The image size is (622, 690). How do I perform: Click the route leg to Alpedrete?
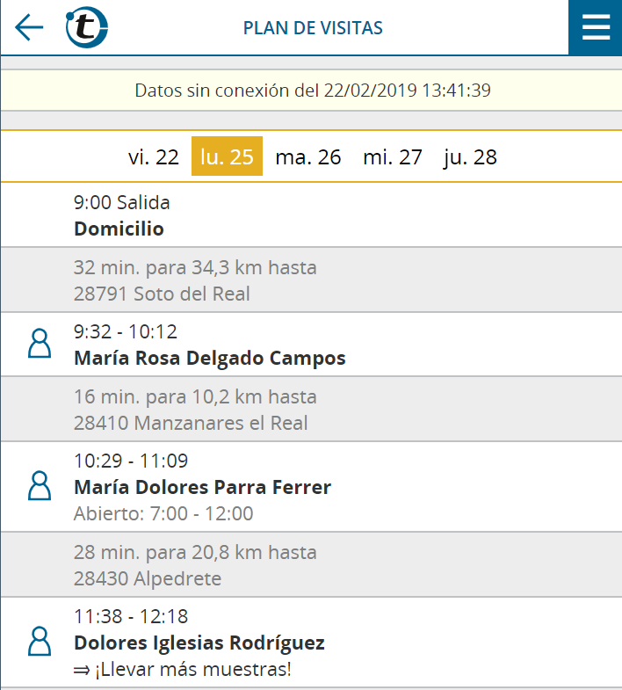click(311, 564)
